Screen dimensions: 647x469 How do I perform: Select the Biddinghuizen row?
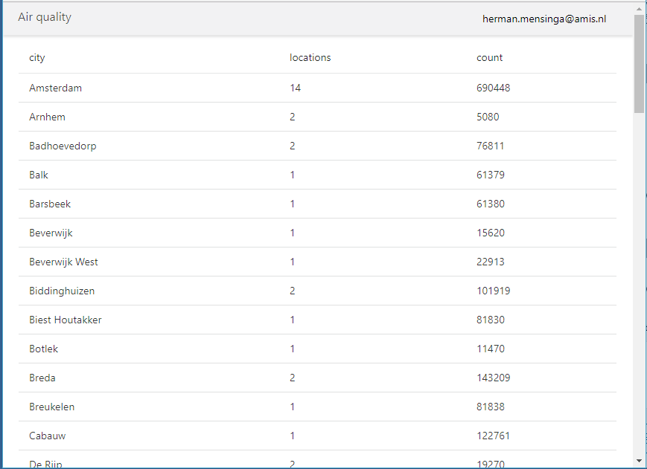(61, 291)
